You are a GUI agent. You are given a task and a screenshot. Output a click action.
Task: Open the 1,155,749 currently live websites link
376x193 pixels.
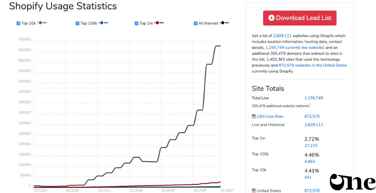[x=295, y=48]
